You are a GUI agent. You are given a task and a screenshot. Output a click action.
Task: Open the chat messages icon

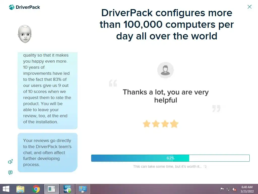coord(10,173)
